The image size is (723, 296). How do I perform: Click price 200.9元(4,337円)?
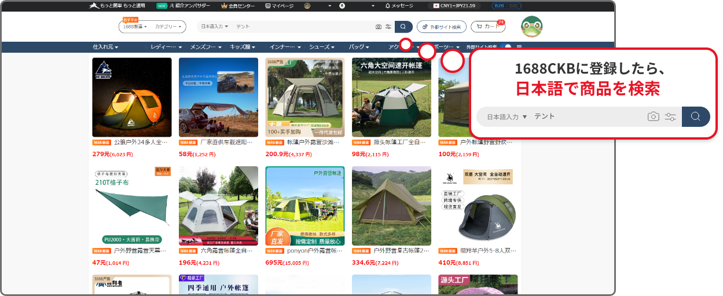[289, 154]
